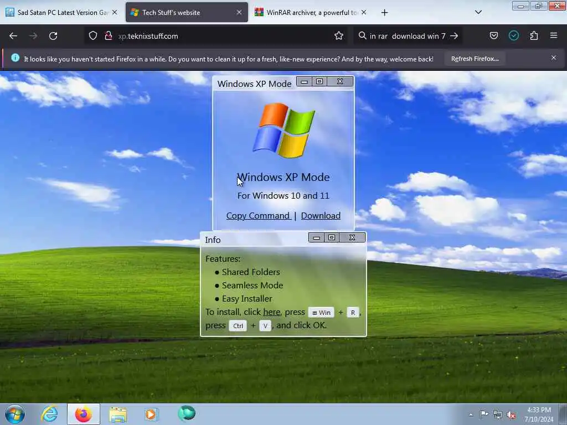Viewport: 567px width, 425px height.
Task: Click the Firefox taskbar button
Action: [84, 414]
